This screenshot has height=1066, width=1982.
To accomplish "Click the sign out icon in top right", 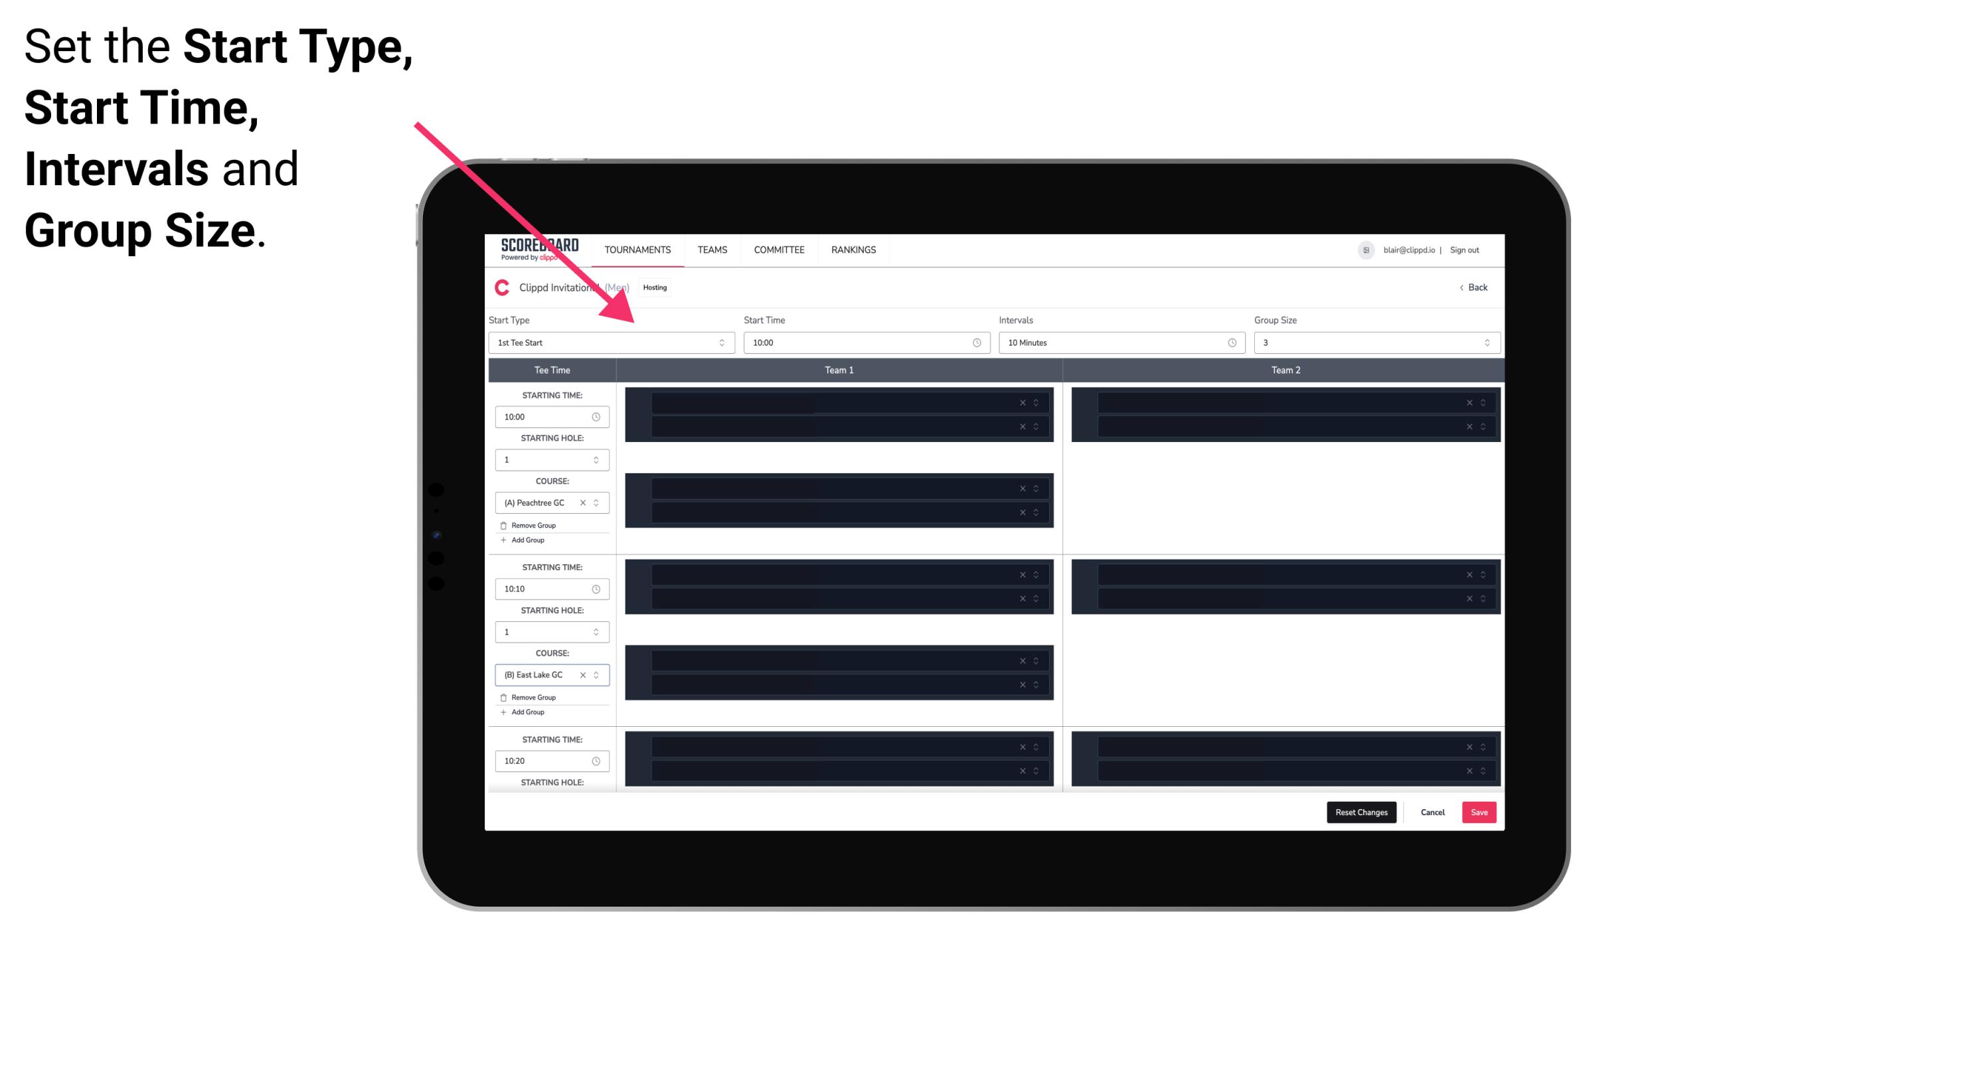I will [x=1470, y=250].
